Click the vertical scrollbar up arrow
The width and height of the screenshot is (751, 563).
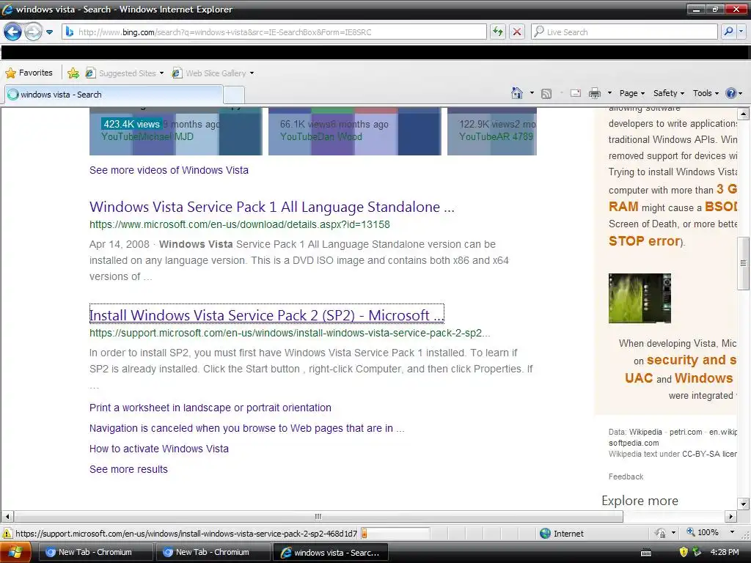pos(743,114)
